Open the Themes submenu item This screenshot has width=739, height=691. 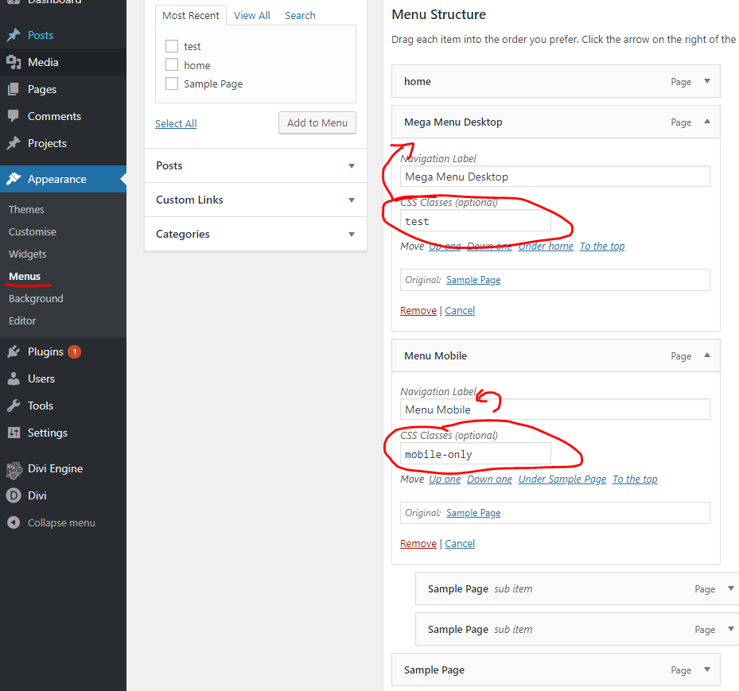(26, 210)
